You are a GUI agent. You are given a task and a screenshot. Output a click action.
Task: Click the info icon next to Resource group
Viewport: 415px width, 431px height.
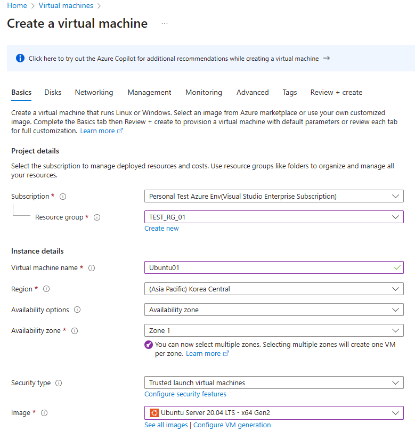(x=97, y=217)
